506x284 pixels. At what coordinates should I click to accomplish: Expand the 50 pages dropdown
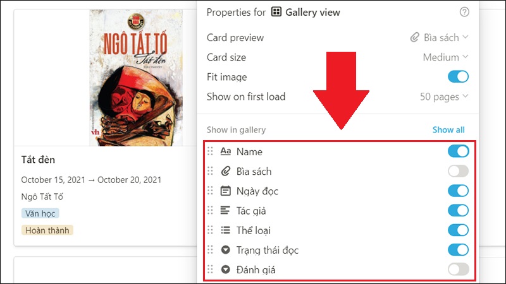[444, 97]
